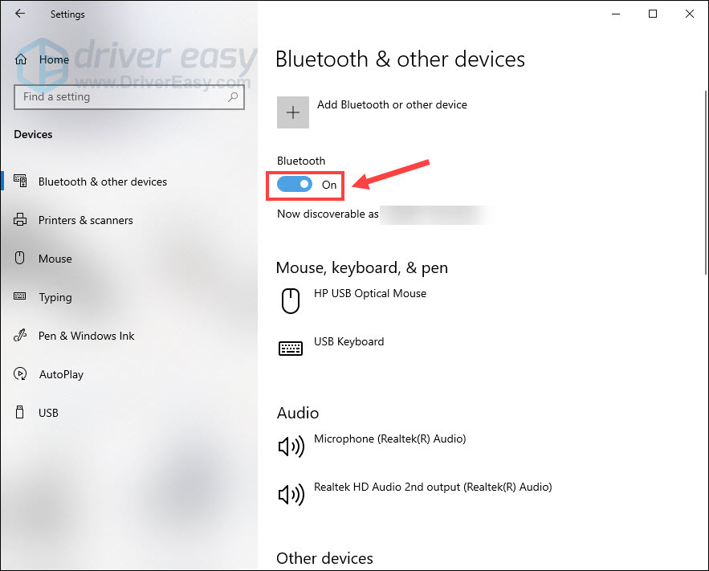Click the Now discoverable as text

327,214
